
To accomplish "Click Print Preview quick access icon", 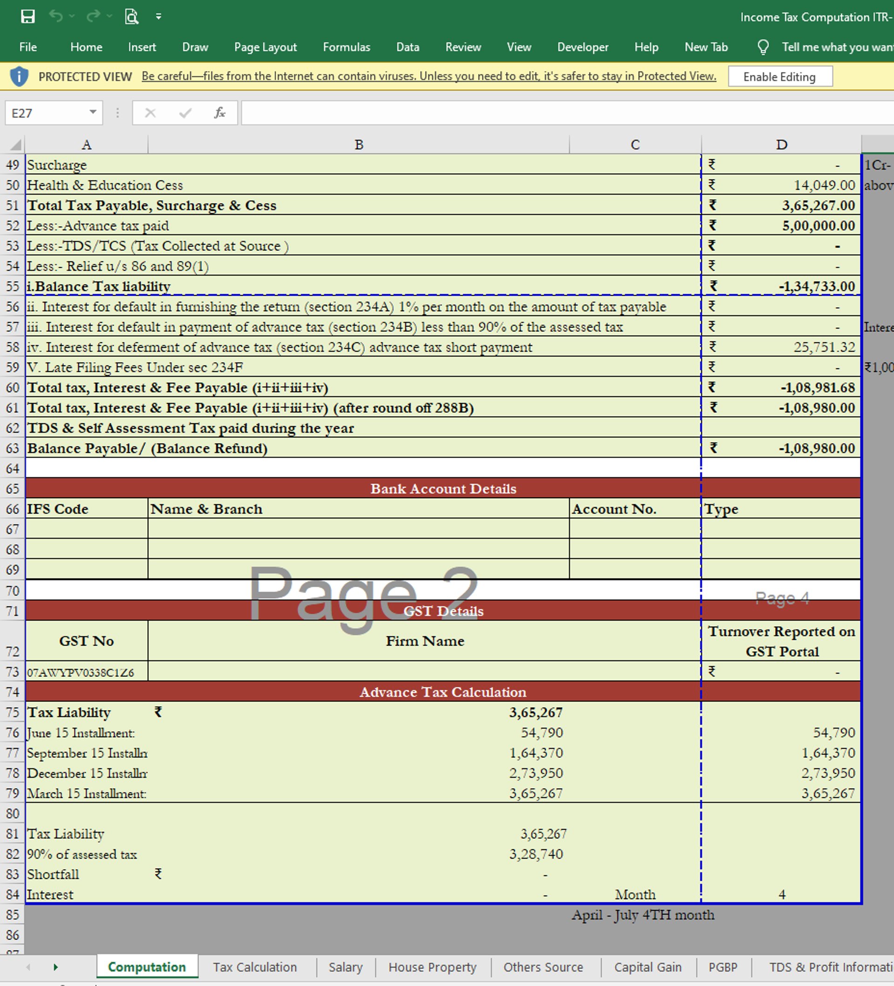I will (x=131, y=17).
